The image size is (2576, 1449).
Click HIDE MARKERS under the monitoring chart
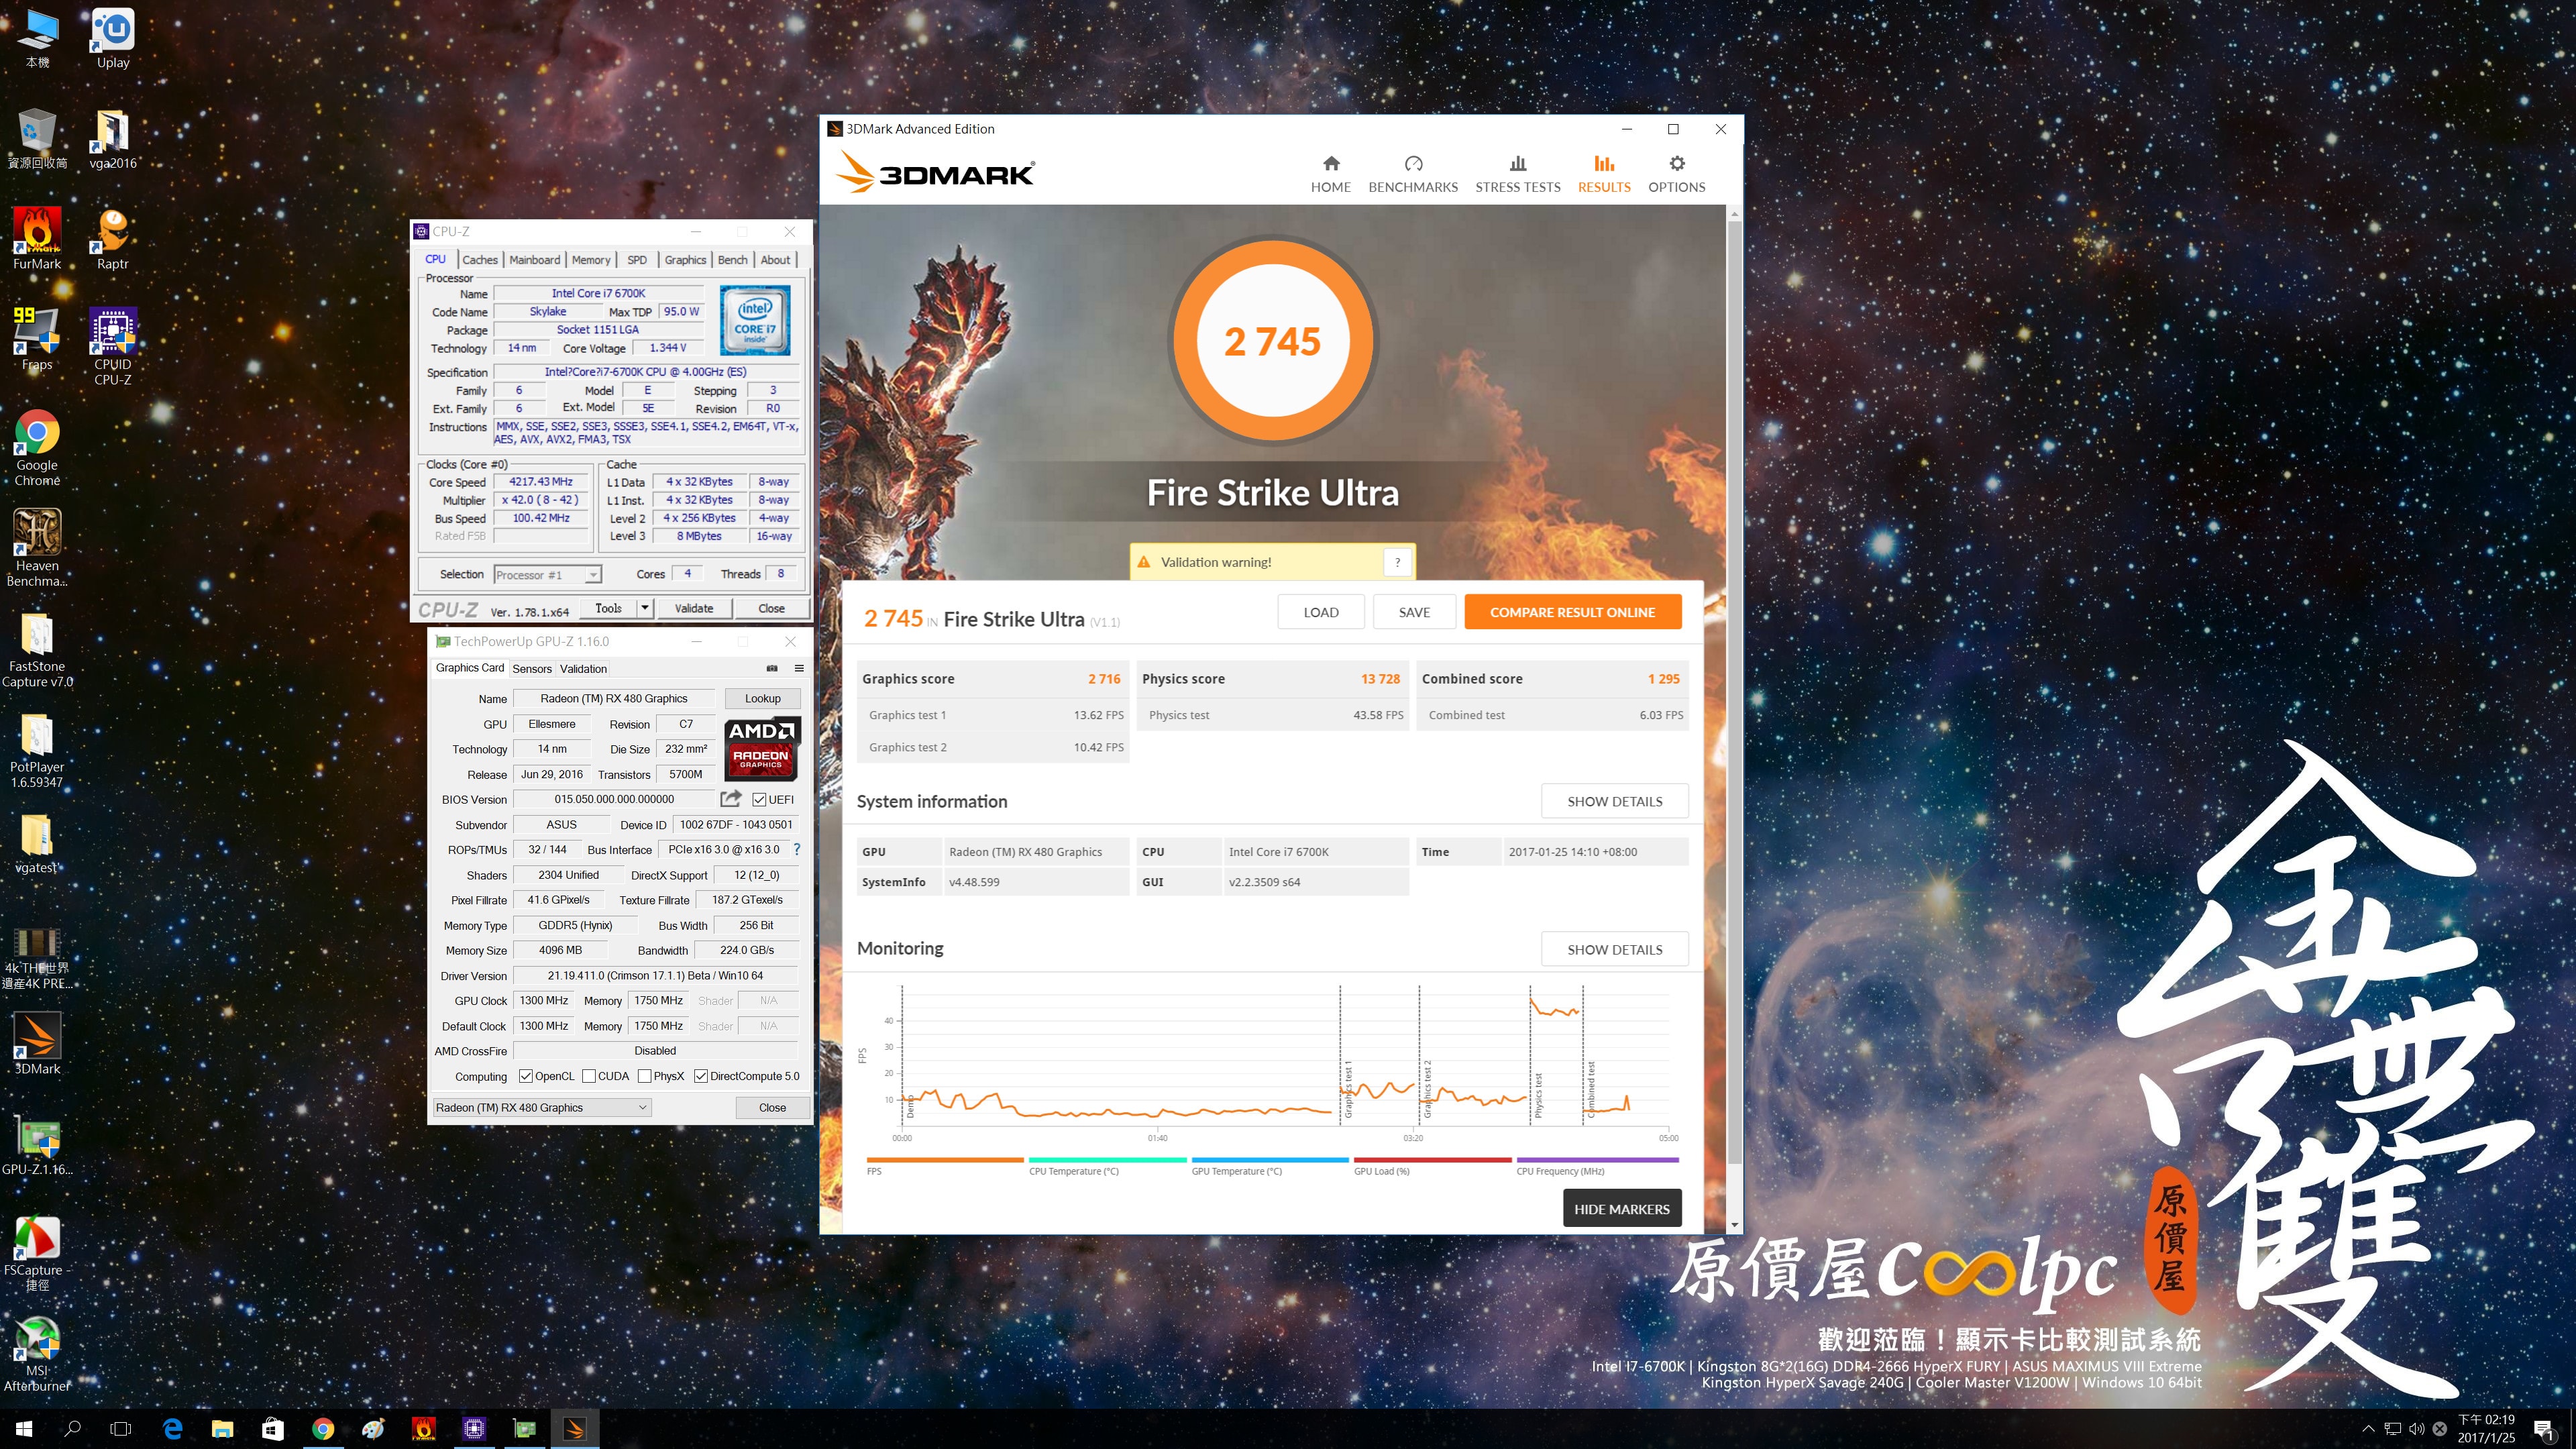pos(1621,1209)
